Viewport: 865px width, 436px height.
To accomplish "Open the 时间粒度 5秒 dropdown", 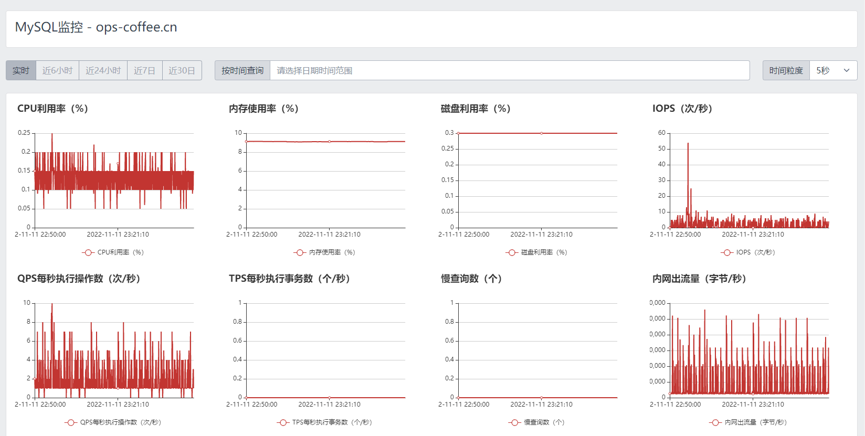I will click(832, 70).
